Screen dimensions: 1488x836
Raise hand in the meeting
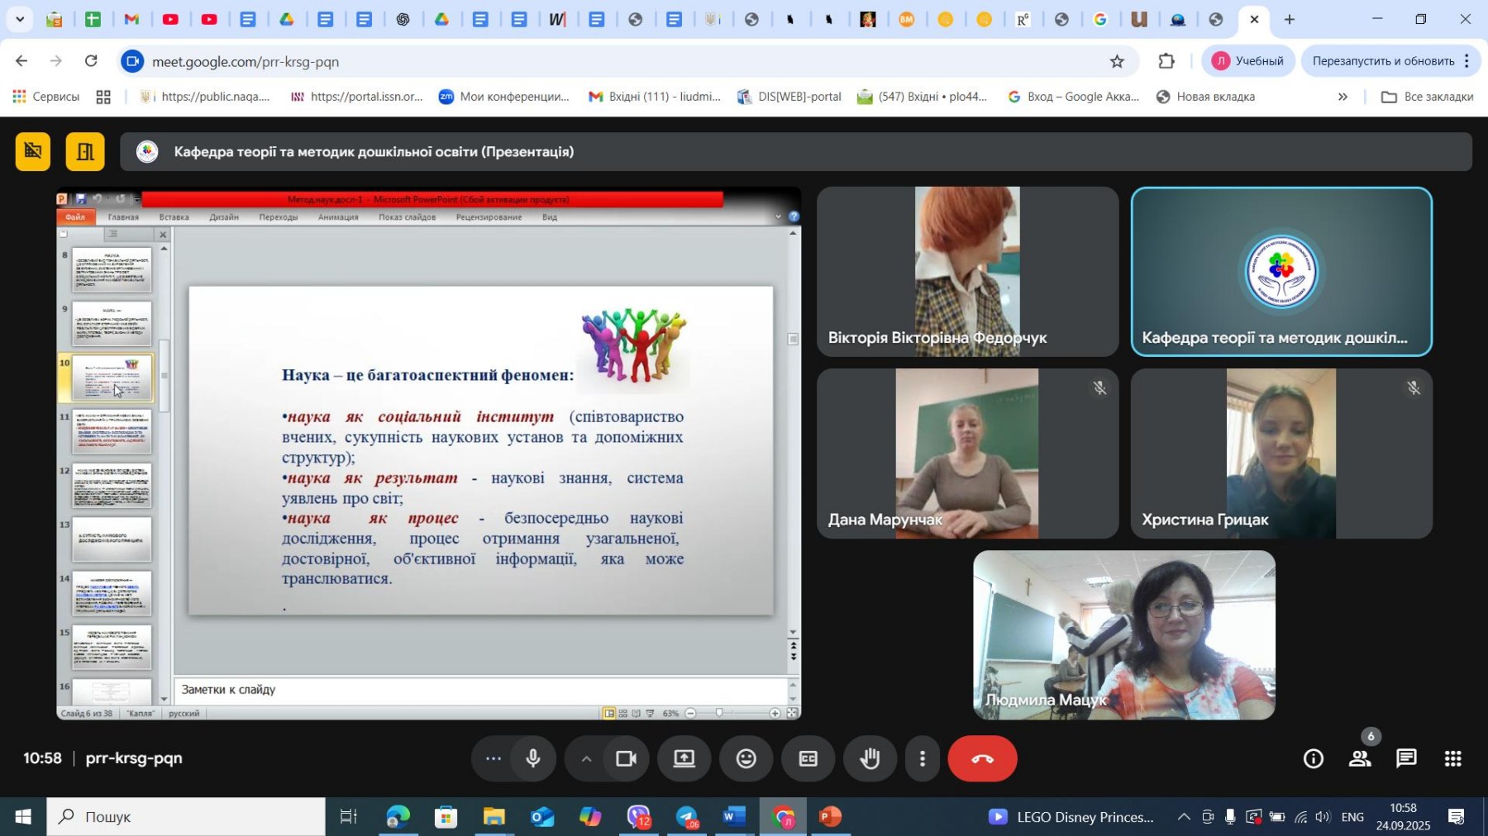click(869, 758)
